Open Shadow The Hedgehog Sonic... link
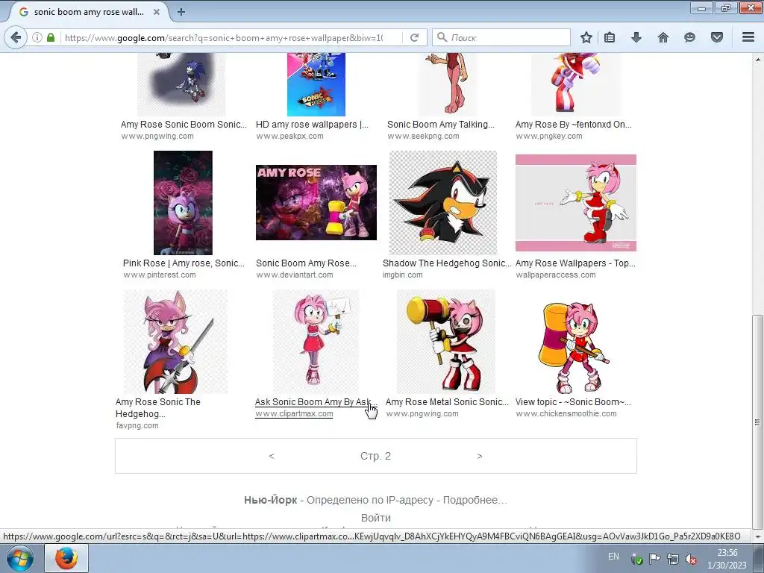 tap(447, 263)
